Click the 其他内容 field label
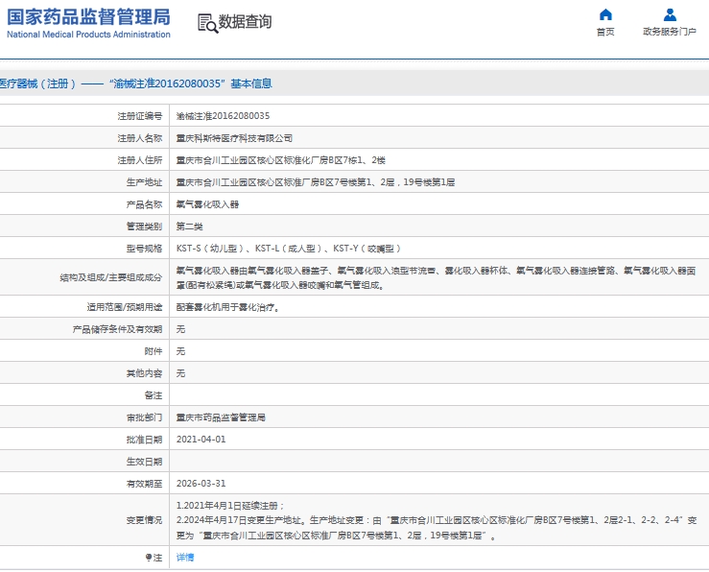Viewport: 709px width, 572px height. point(144,373)
